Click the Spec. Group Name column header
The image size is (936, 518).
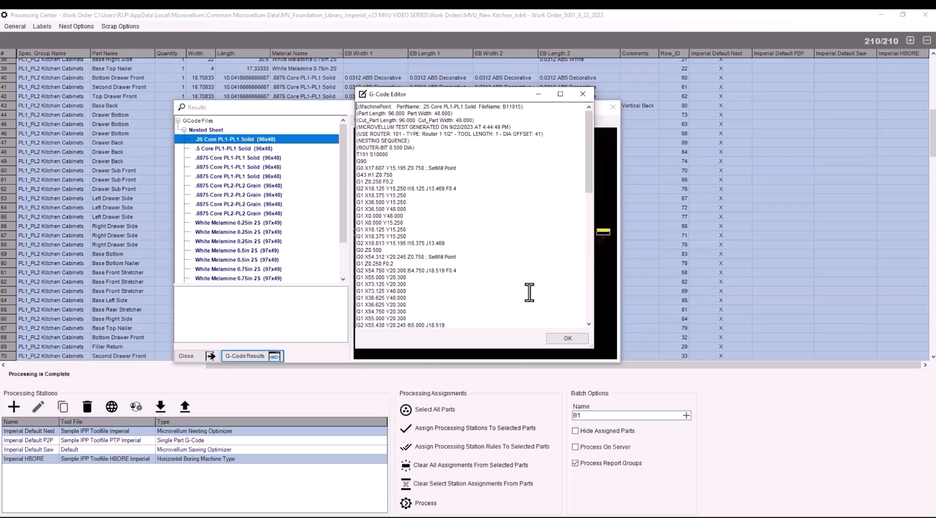coord(53,54)
